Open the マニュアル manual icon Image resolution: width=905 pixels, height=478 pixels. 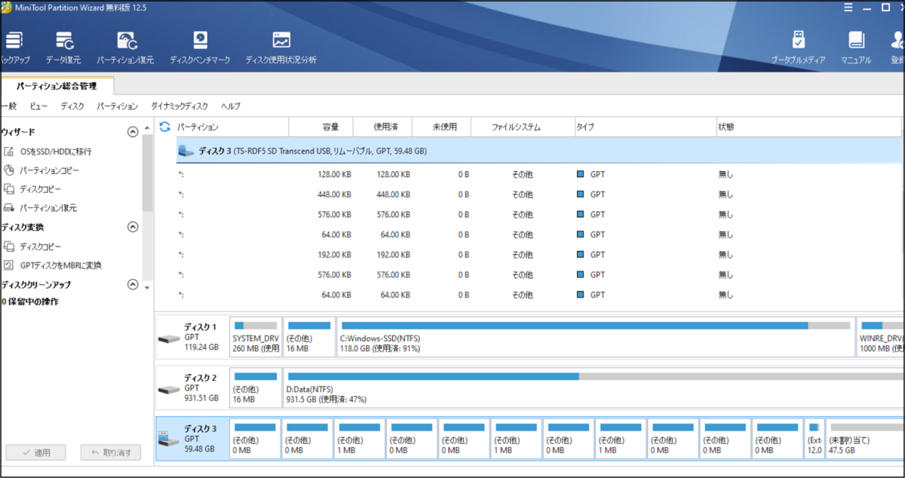point(856,47)
